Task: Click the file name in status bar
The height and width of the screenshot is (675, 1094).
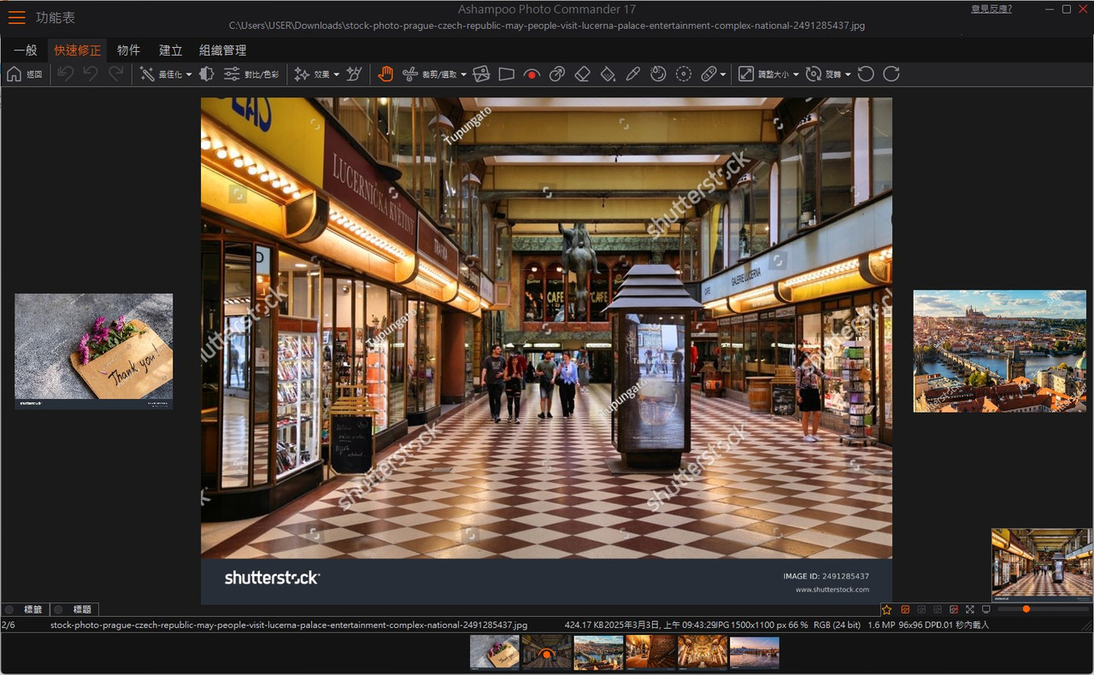Action: click(289, 625)
